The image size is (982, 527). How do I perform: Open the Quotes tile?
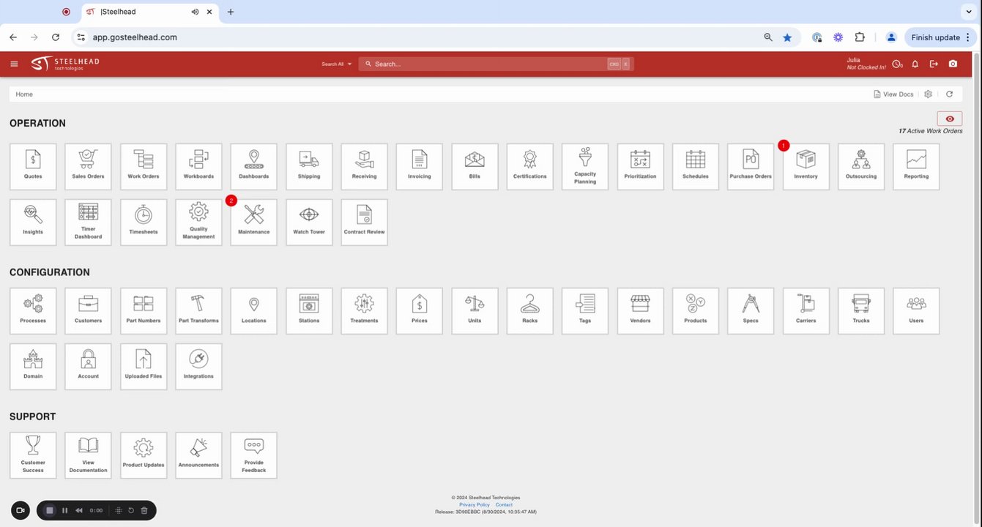(33, 167)
